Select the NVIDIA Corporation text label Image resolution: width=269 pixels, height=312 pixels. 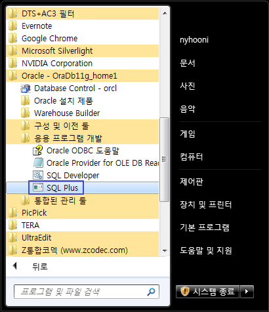pyautogui.click(x=57, y=64)
